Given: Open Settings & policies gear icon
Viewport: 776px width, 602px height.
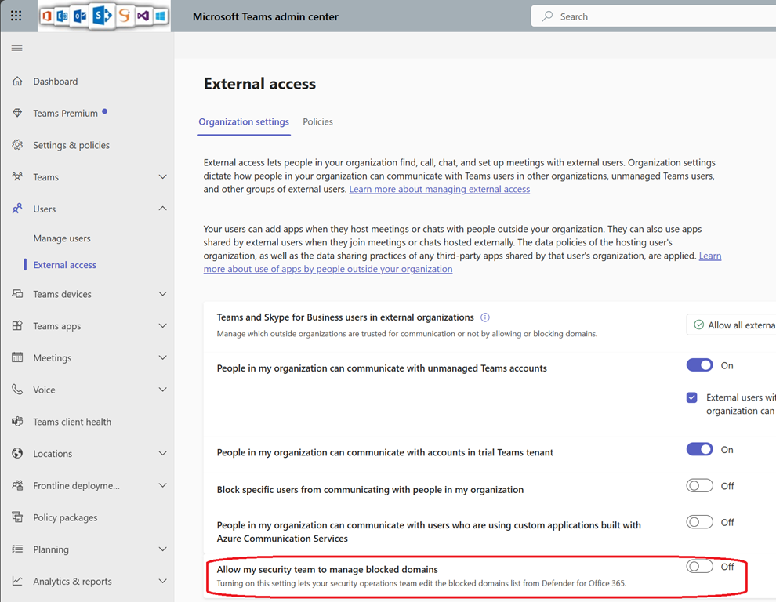Looking at the screenshot, I should 17,145.
